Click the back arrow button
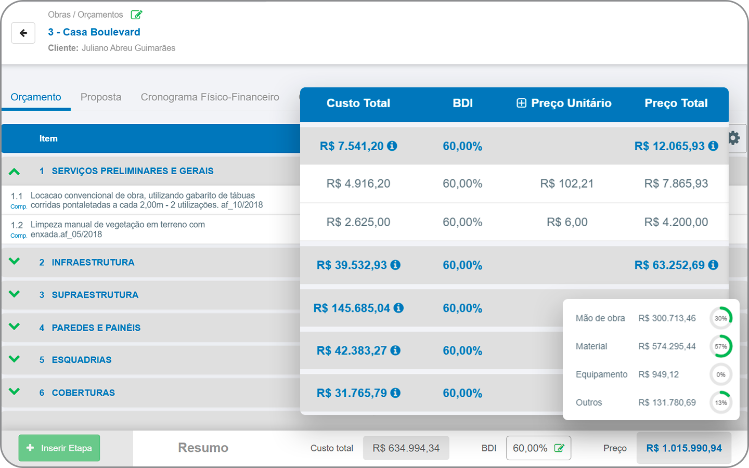The height and width of the screenshot is (468, 749). (x=23, y=33)
